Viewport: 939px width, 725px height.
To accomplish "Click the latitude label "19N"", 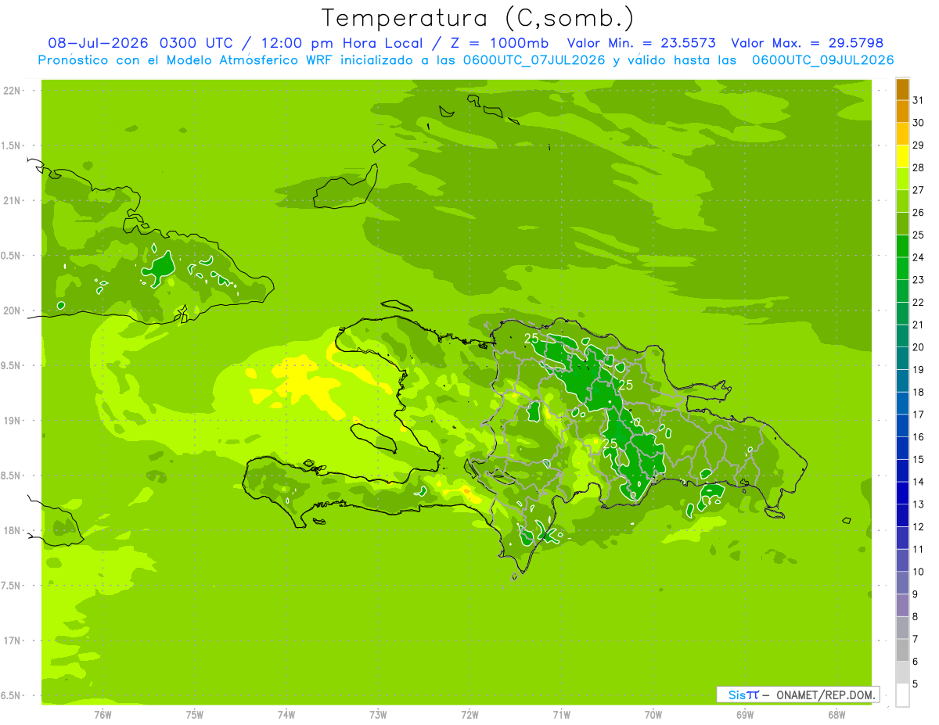I will point(13,421).
